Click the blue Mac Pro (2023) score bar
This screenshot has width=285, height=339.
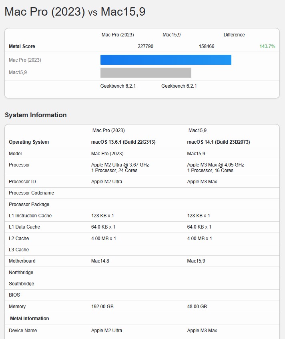(166, 60)
